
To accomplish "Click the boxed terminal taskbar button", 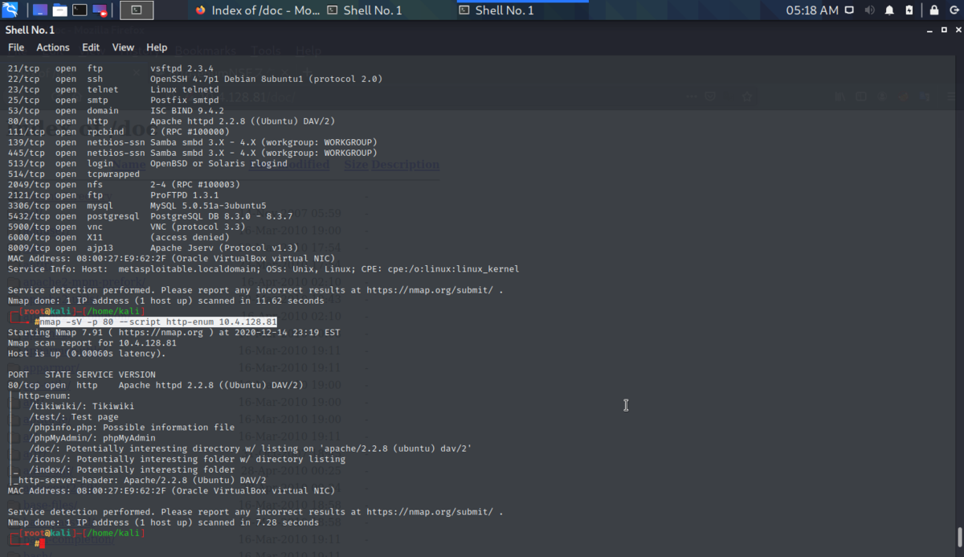I will [137, 10].
